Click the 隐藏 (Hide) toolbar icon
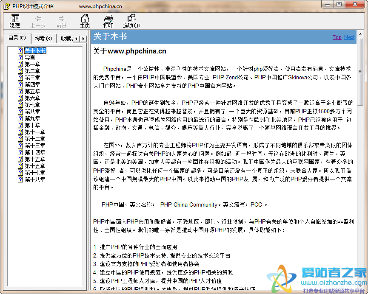The image size is (368, 294). pos(14,21)
